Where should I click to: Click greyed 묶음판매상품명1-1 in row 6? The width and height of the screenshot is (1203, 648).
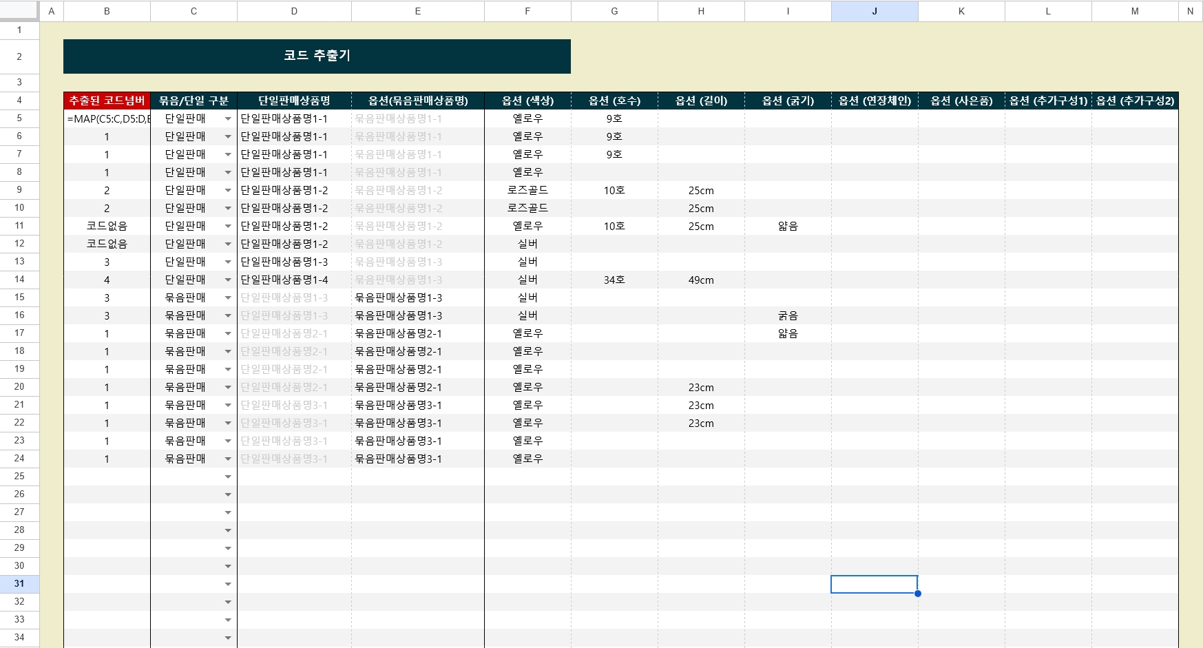418,136
